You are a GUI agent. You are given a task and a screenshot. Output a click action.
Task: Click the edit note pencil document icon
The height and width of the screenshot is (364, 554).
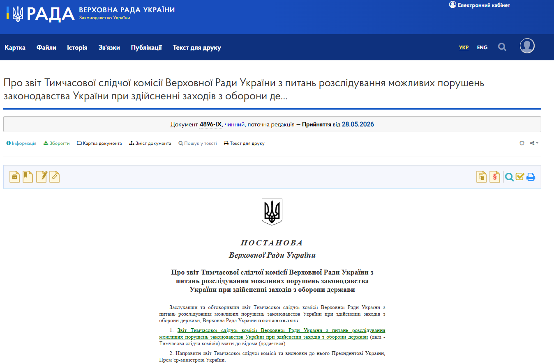pyautogui.click(x=42, y=177)
